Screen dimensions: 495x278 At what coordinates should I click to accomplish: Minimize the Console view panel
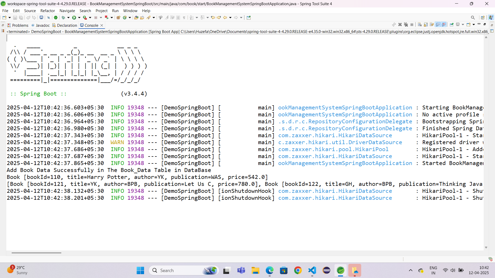[479, 24]
